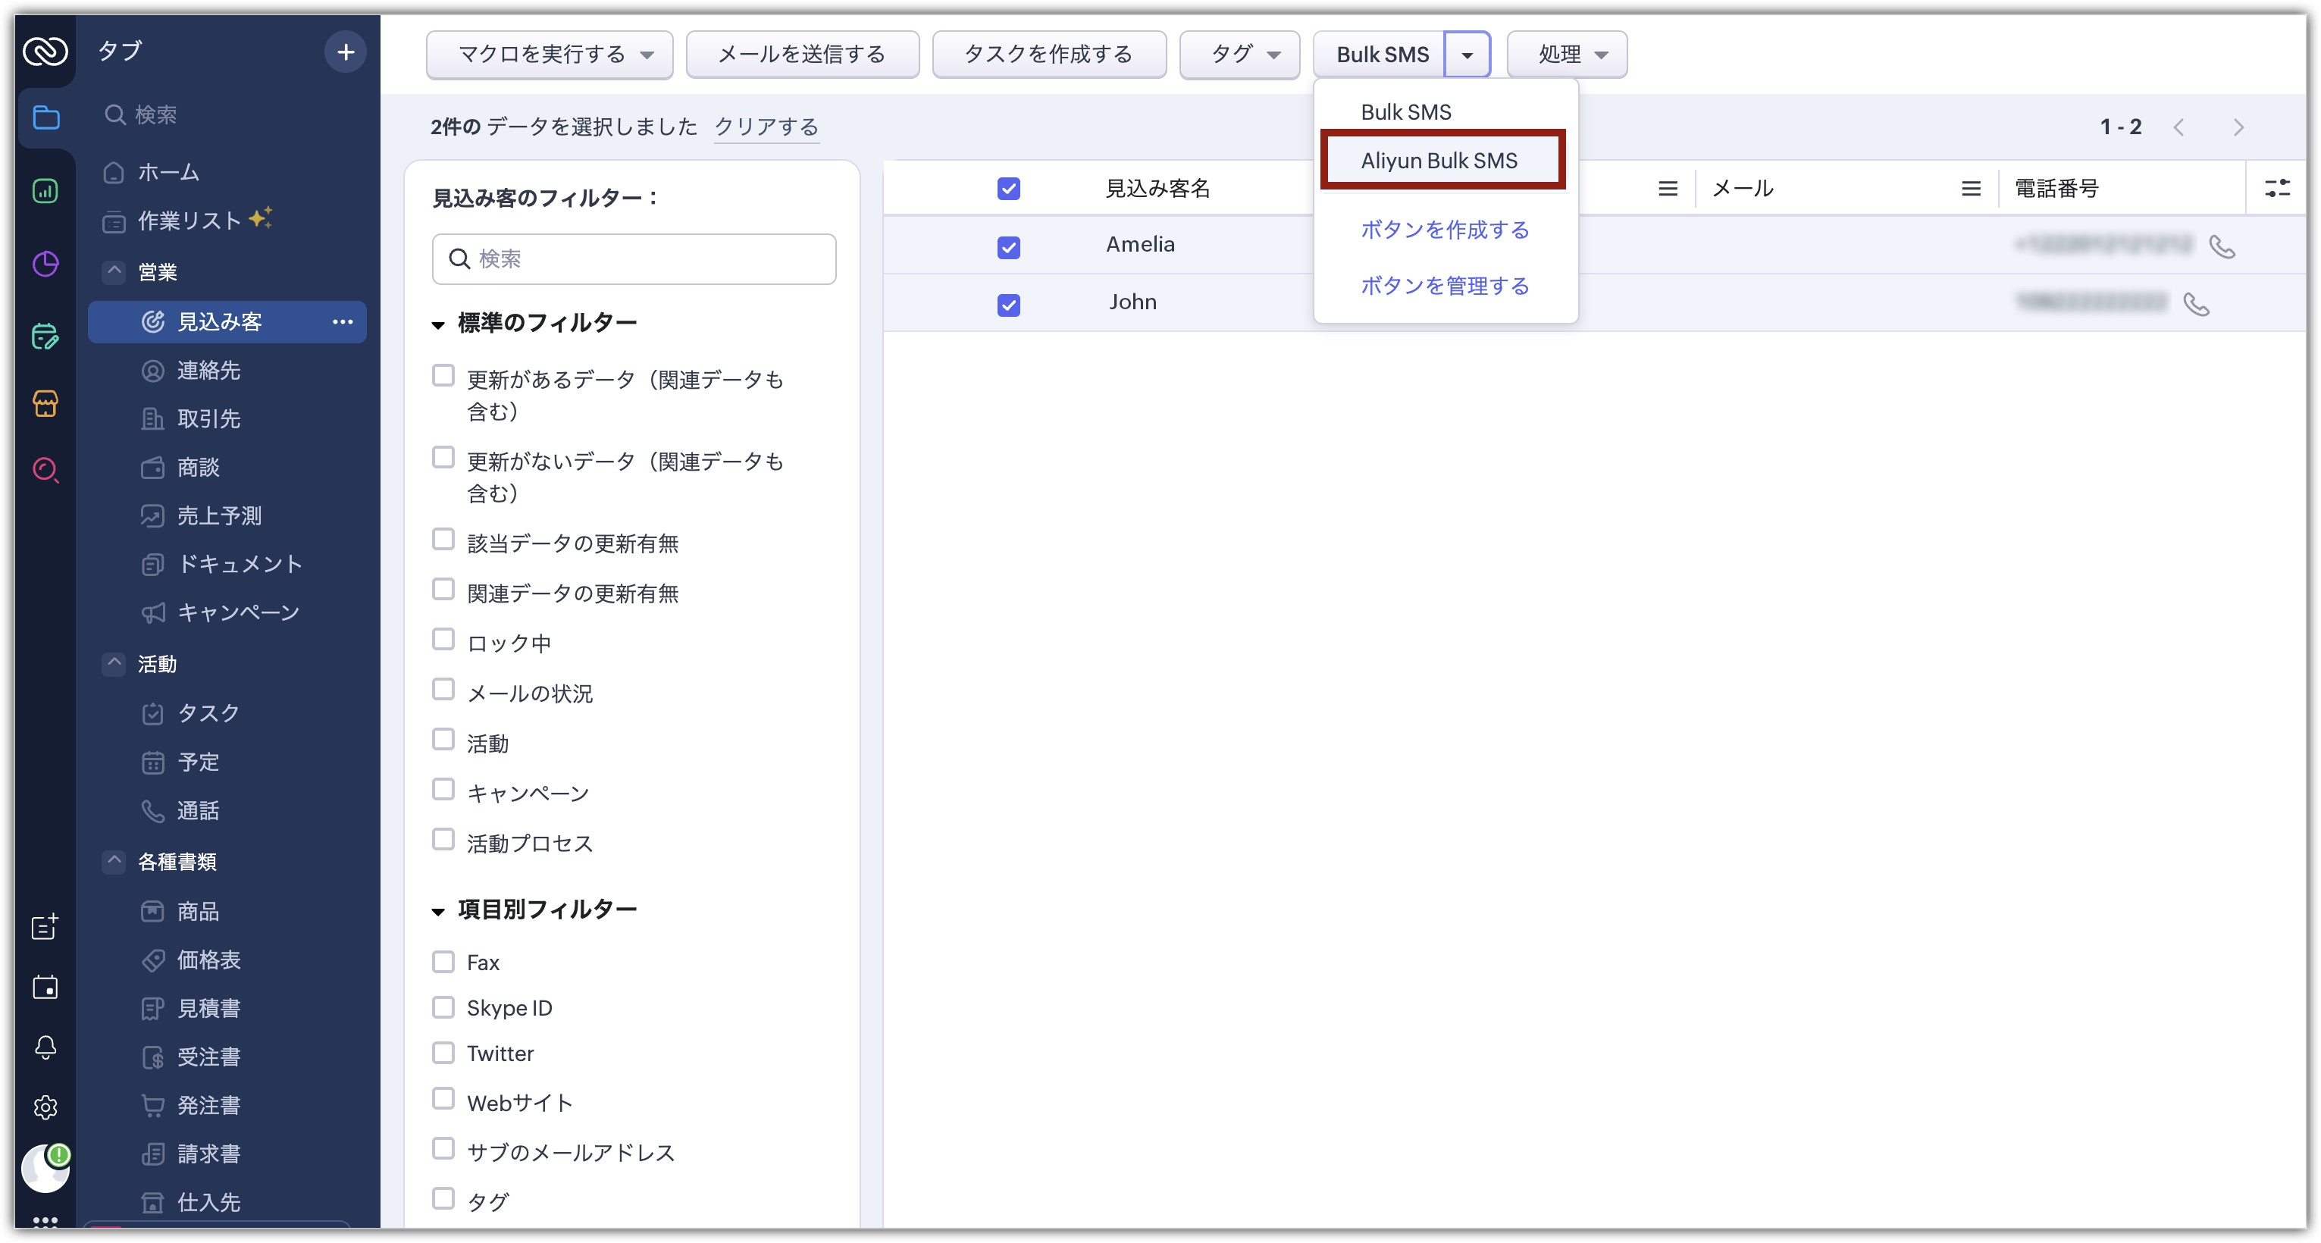The width and height of the screenshot is (2321, 1243).
Task: Enable the ロック中 filter checkbox
Action: click(443, 640)
